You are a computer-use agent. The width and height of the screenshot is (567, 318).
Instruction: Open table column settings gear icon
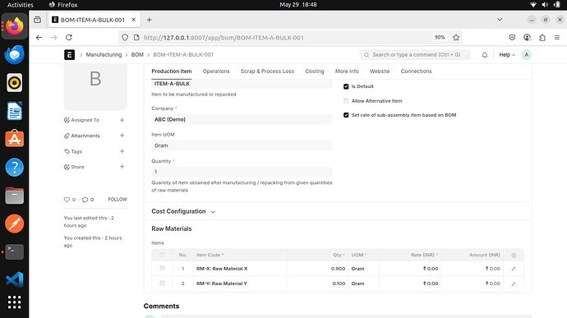tap(514, 255)
